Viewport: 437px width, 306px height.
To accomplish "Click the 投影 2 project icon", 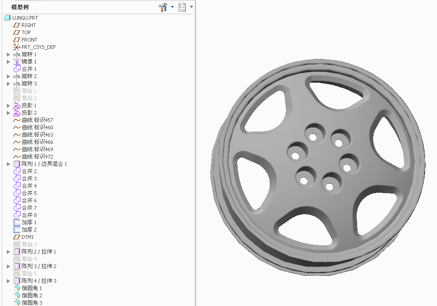I will coord(17,113).
